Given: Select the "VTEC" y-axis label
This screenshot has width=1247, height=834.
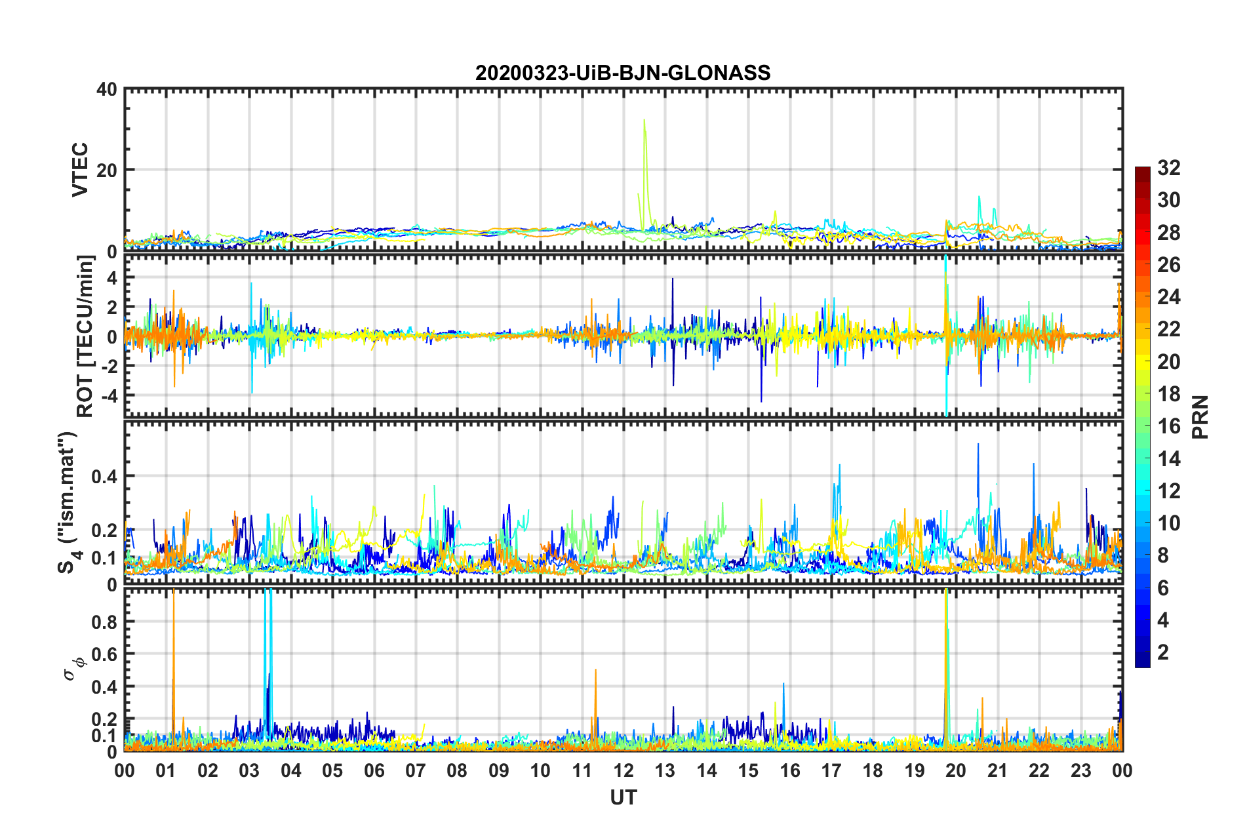Looking at the screenshot, I should (80, 170).
